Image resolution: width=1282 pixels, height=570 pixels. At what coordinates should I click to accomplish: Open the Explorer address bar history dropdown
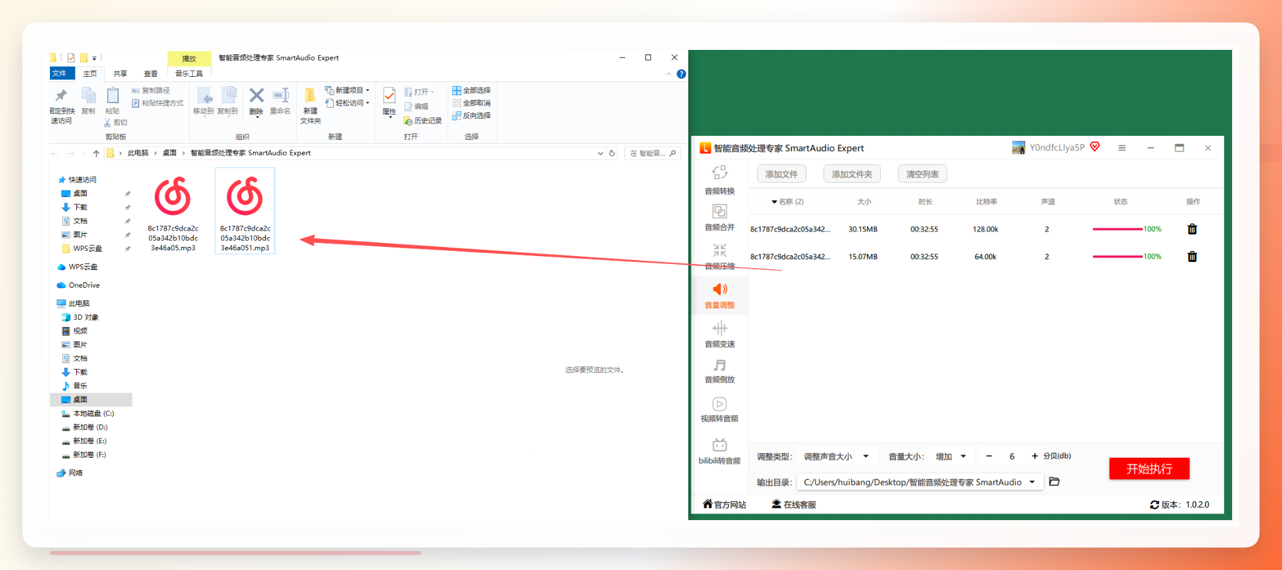(x=600, y=154)
